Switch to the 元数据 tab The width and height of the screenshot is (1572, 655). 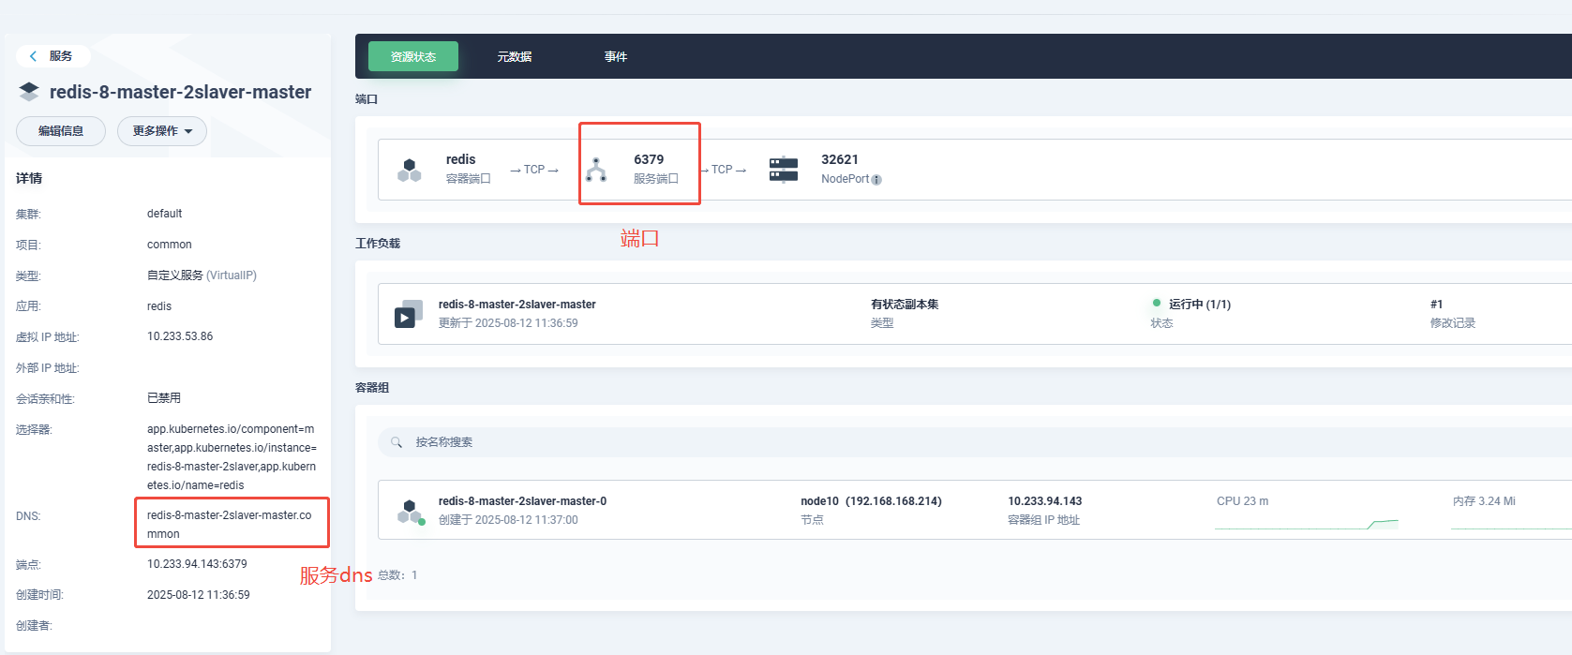514,56
